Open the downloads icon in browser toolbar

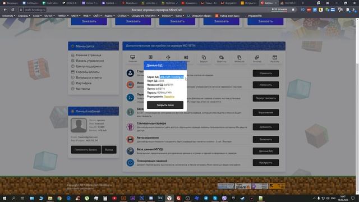click(354, 10)
